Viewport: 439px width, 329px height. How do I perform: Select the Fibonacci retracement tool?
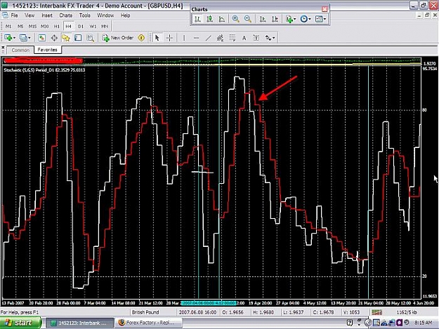(x=232, y=38)
